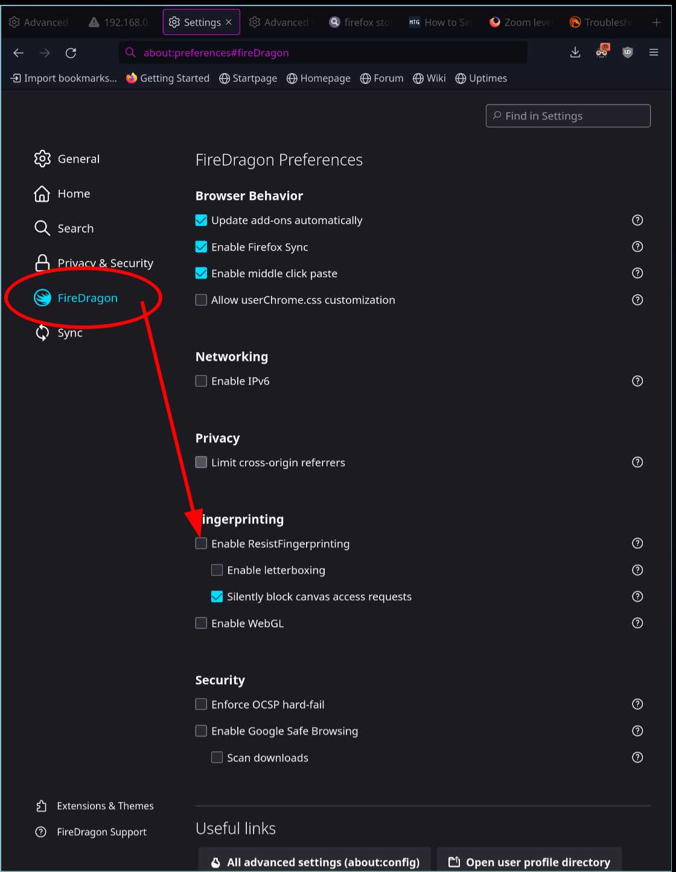This screenshot has height=872, width=676.
Task: Switch to the firefox sto search tab
Action: click(361, 22)
